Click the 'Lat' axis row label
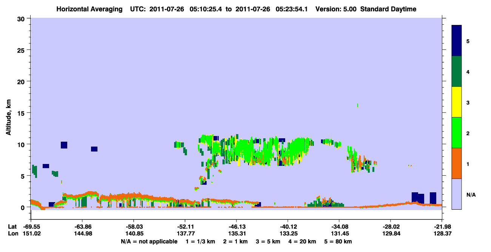 pos(12,227)
